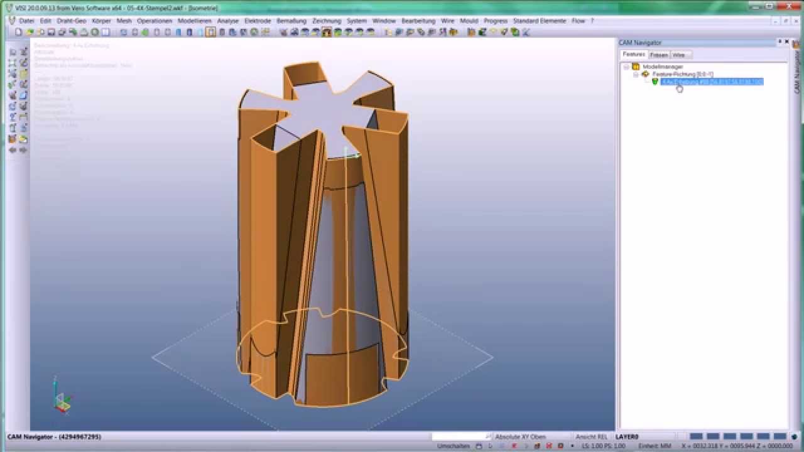Click the orange-outlined active icon in the first toolbar group
The image size is (804, 452).
[x=211, y=32]
